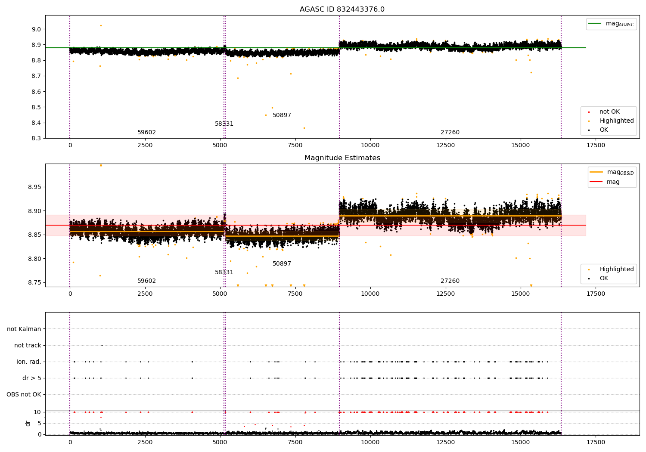Click the 'dr > 5' axis label
Screen dimensions: 646x452
[x=32, y=378]
